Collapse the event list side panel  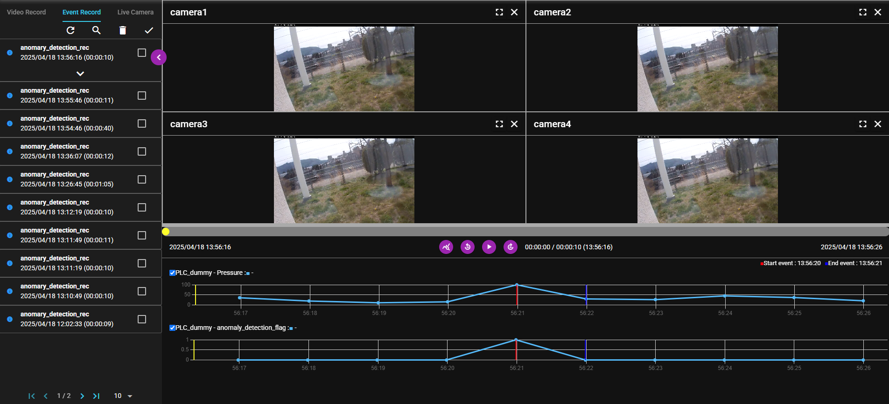pyautogui.click(x=159, y=57)
